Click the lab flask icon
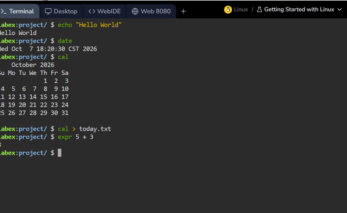This screenshot has width=347, height=213. point(259,9)
